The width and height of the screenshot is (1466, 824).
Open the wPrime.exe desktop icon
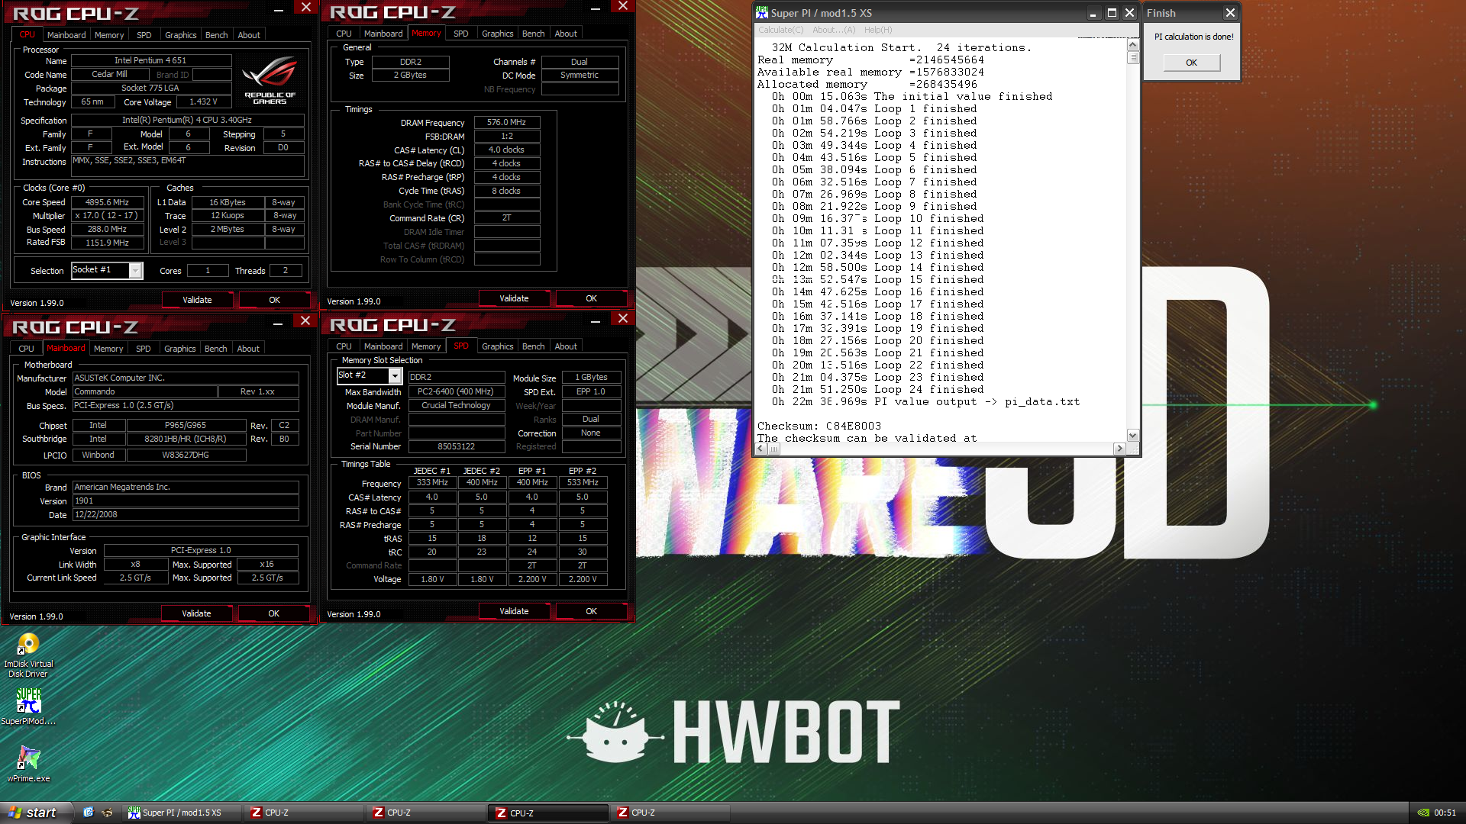click(x=28, y=763)
